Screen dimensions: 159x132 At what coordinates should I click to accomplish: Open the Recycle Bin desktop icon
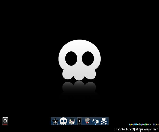[x=5, y=121]
